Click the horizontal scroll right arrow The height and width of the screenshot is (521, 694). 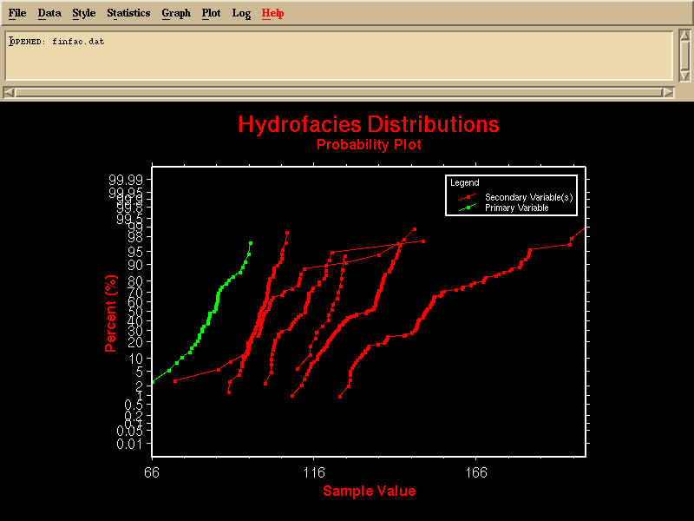[x=667, y=93]
